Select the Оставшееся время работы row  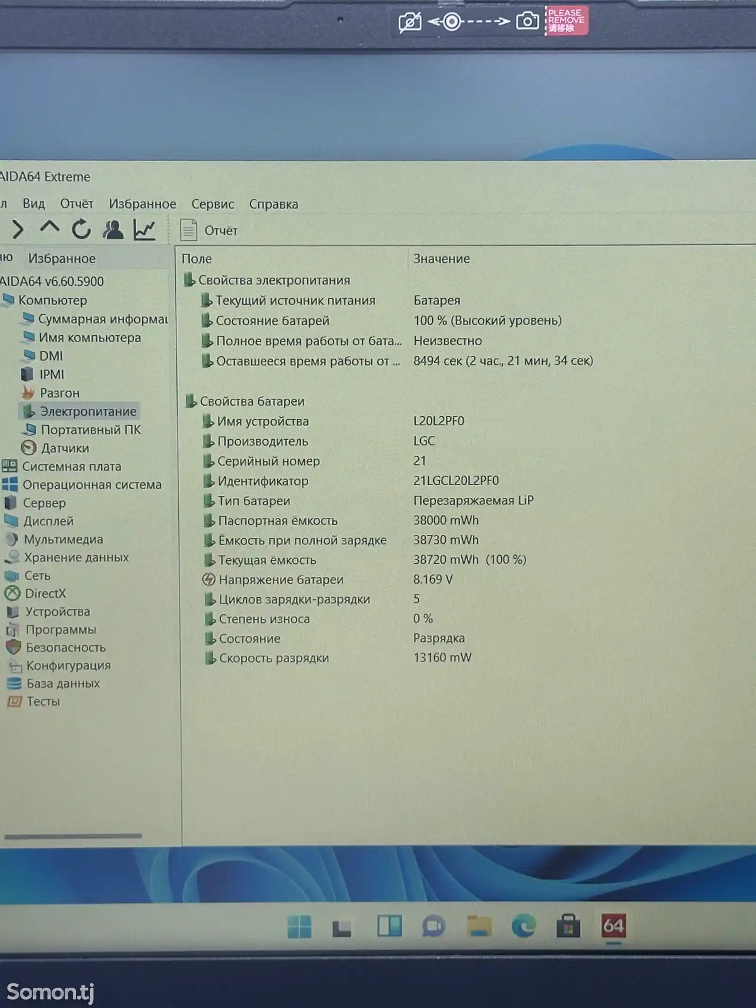click(x=398, y=361)
